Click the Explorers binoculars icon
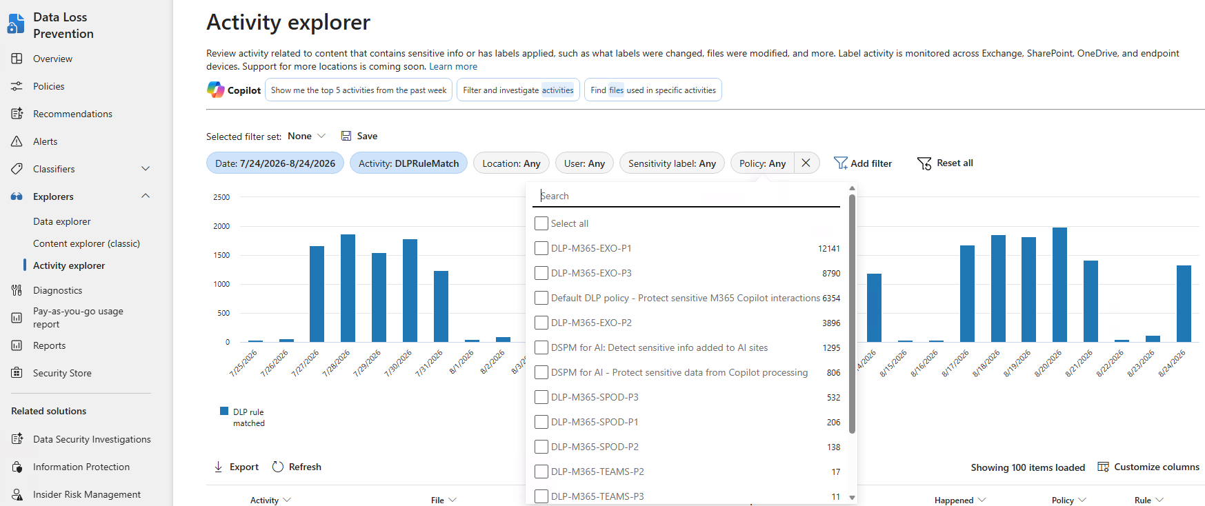 tap(17, 196)
